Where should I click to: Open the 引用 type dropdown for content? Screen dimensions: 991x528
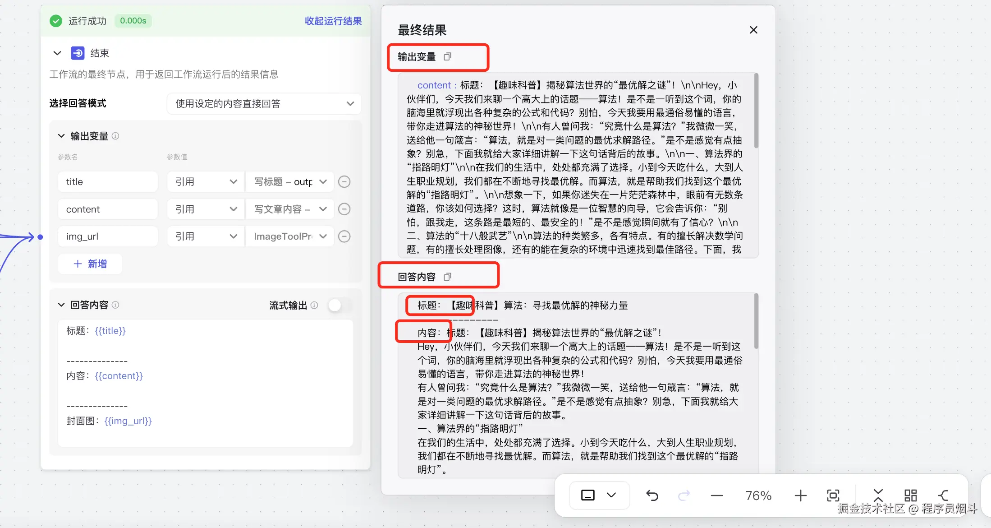tap(206, 209)
